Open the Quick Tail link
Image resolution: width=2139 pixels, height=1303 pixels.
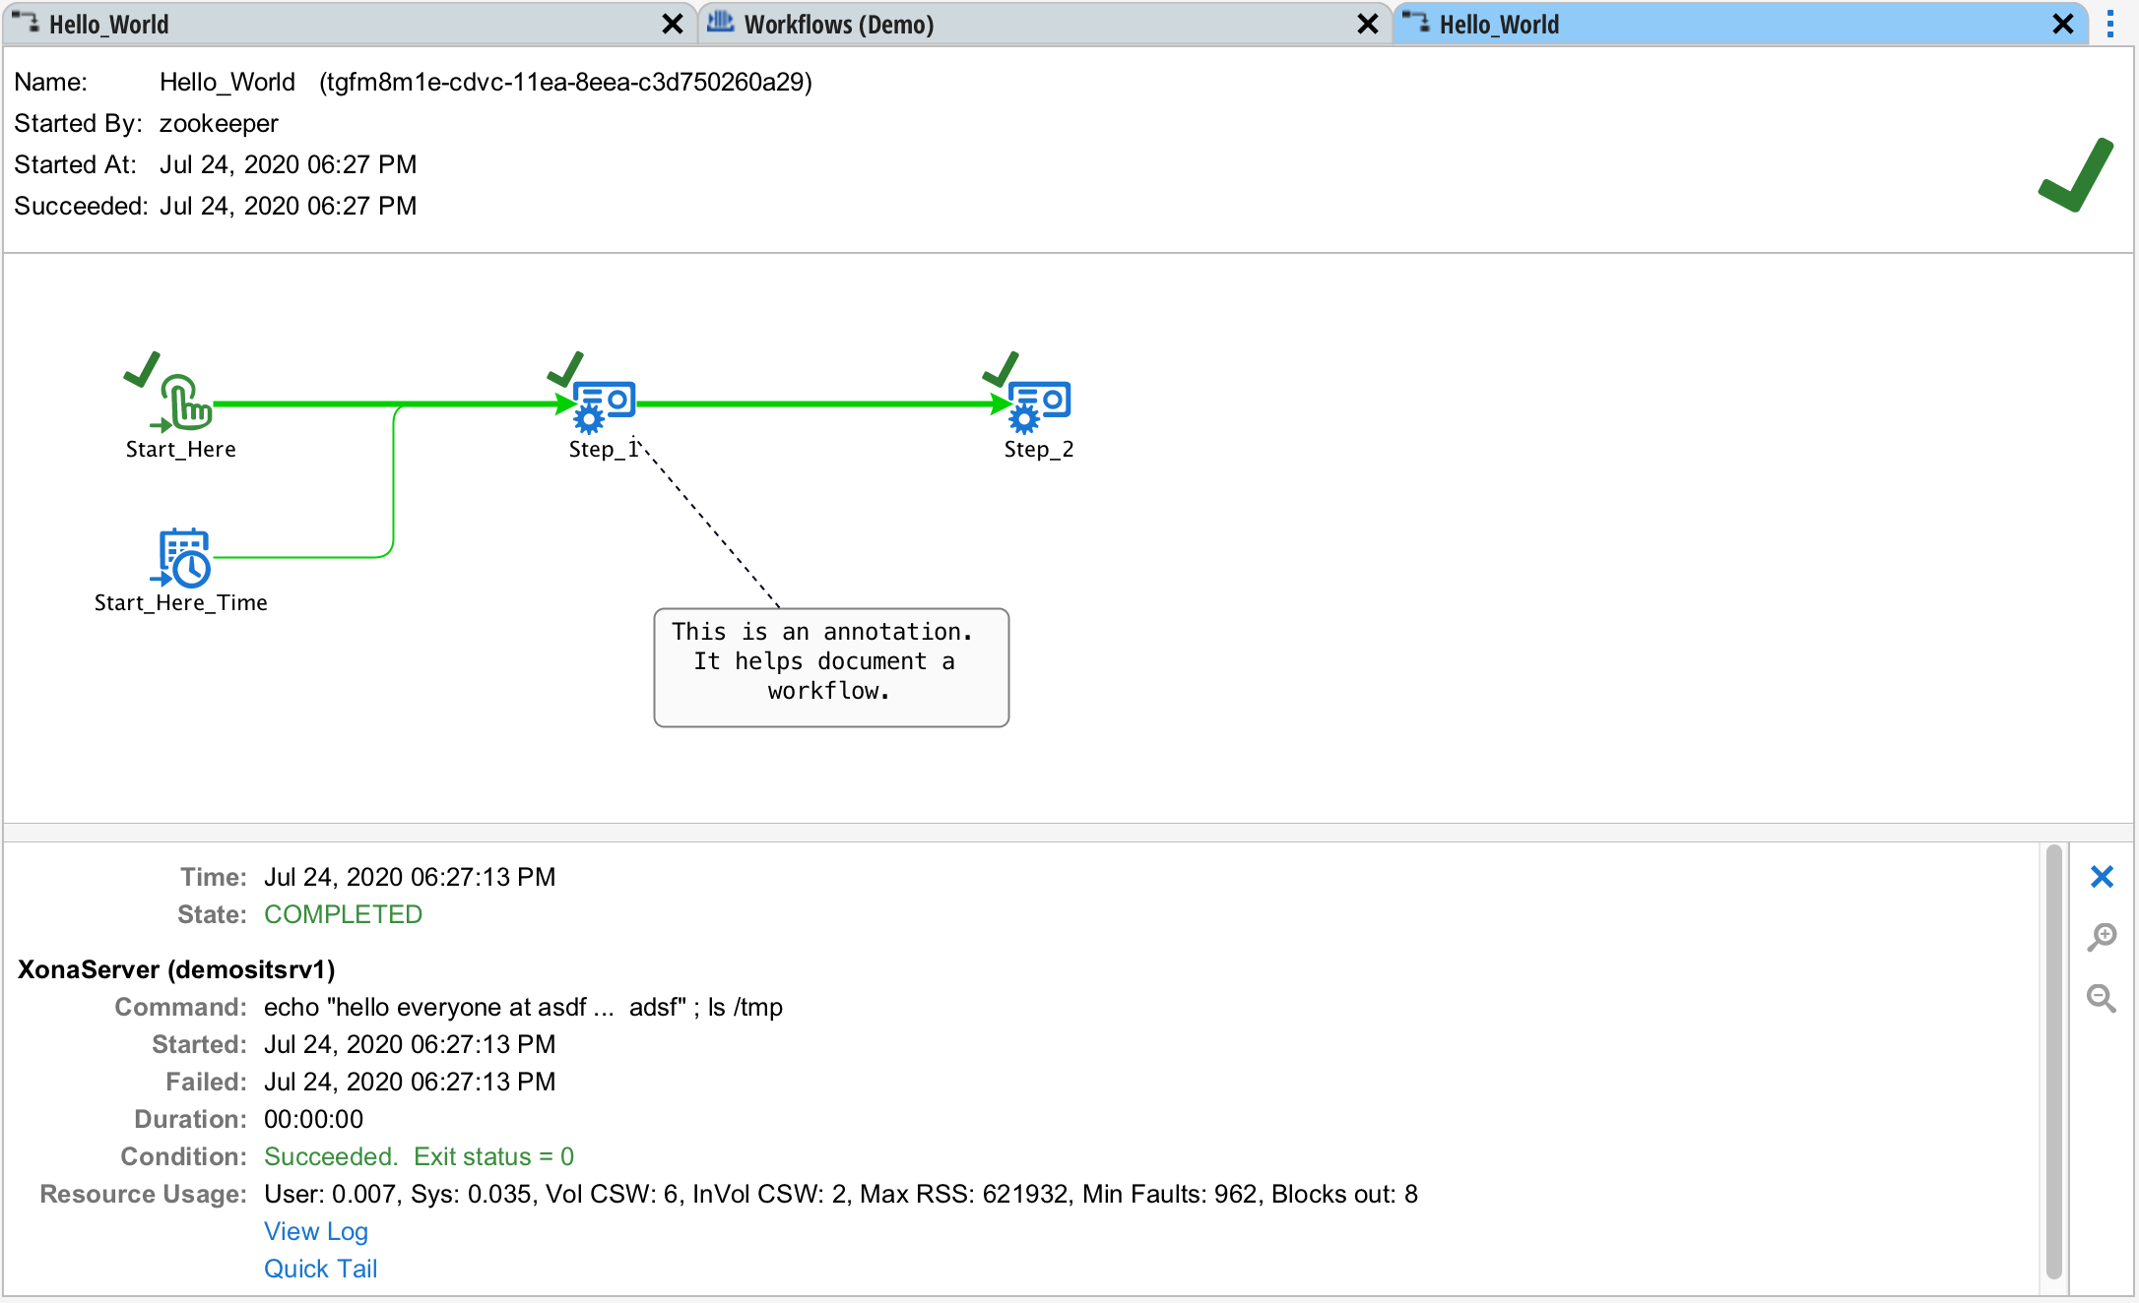point(320,1269)
